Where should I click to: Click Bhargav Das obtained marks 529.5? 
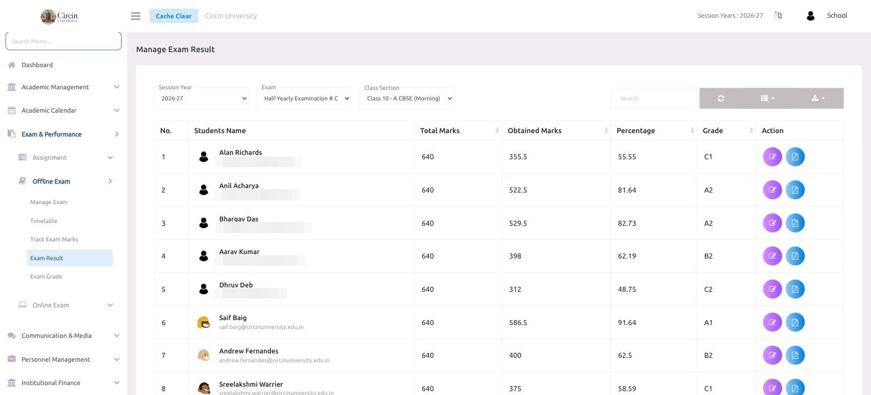tap(518, 223)
